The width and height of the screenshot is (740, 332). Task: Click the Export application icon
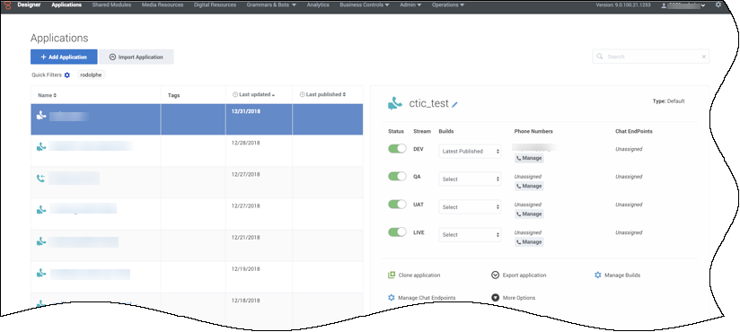coord(495,275)
